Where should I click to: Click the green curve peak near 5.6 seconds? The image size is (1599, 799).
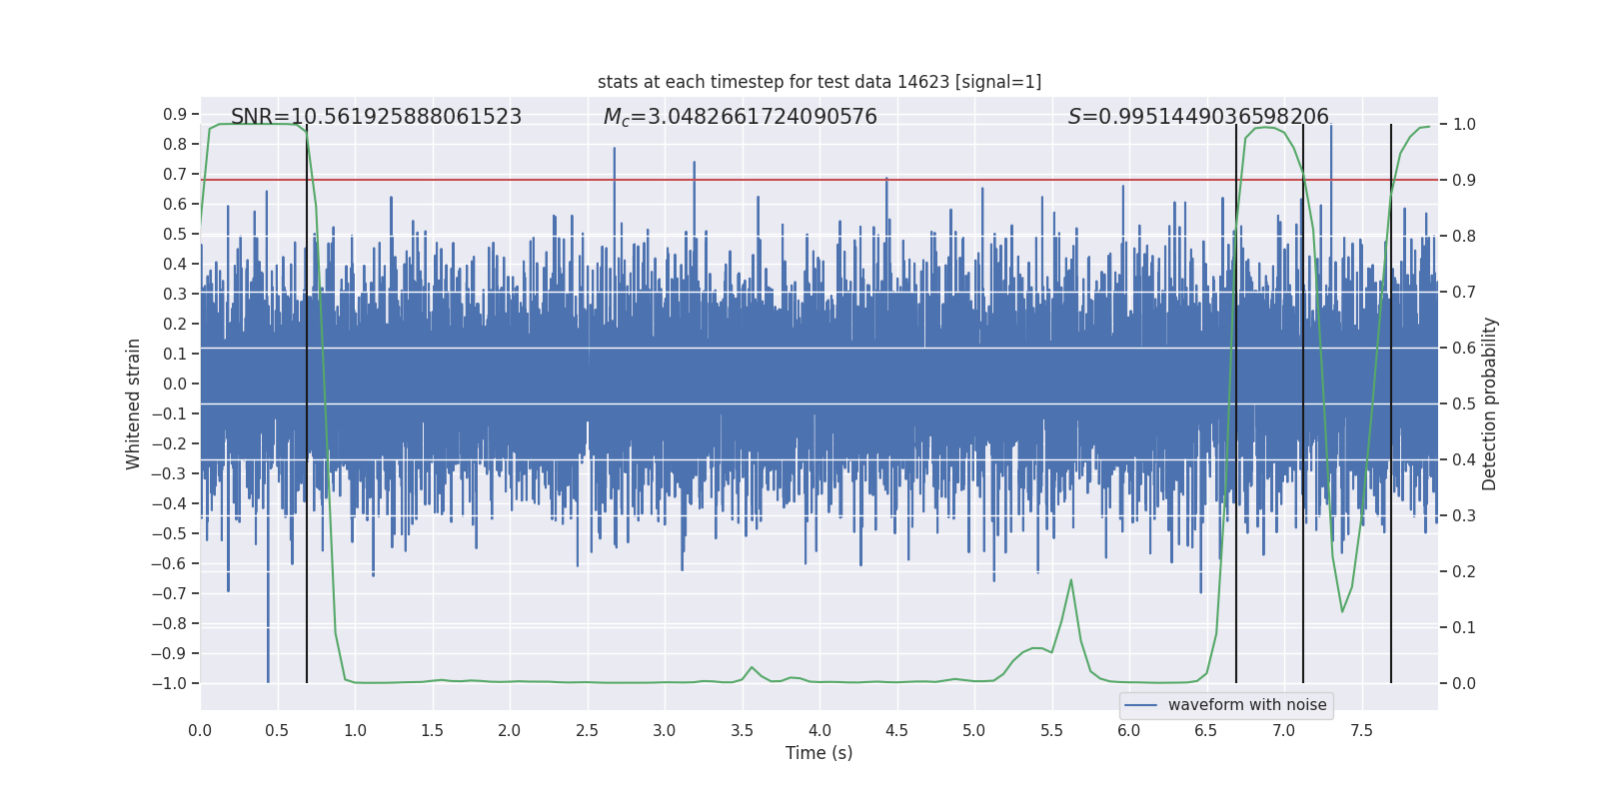click(1070, 580)
